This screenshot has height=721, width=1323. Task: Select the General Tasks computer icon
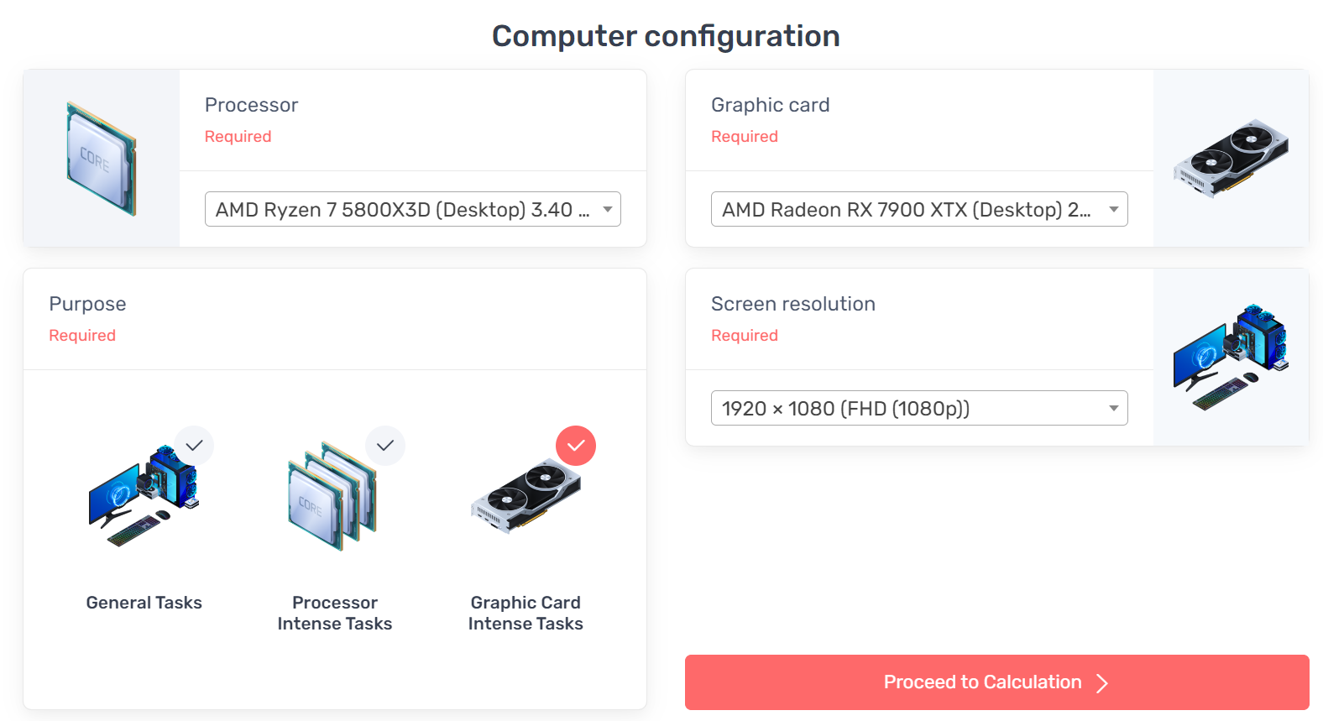(x=144, y=496)
